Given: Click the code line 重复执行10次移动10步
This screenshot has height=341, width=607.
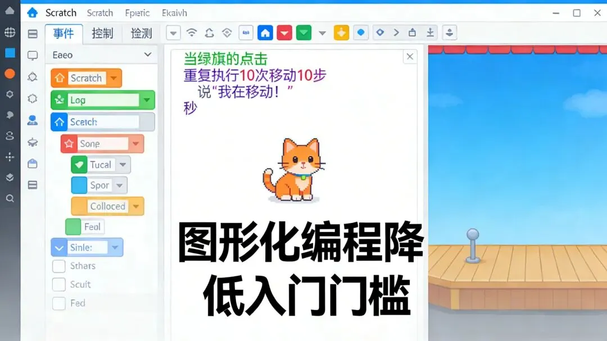Looking at the screenshot, I should [x=255, y=75].
